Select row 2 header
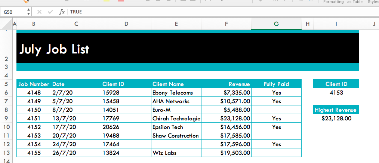The width and height of the screenshot is (379, 163). [6, 47]
